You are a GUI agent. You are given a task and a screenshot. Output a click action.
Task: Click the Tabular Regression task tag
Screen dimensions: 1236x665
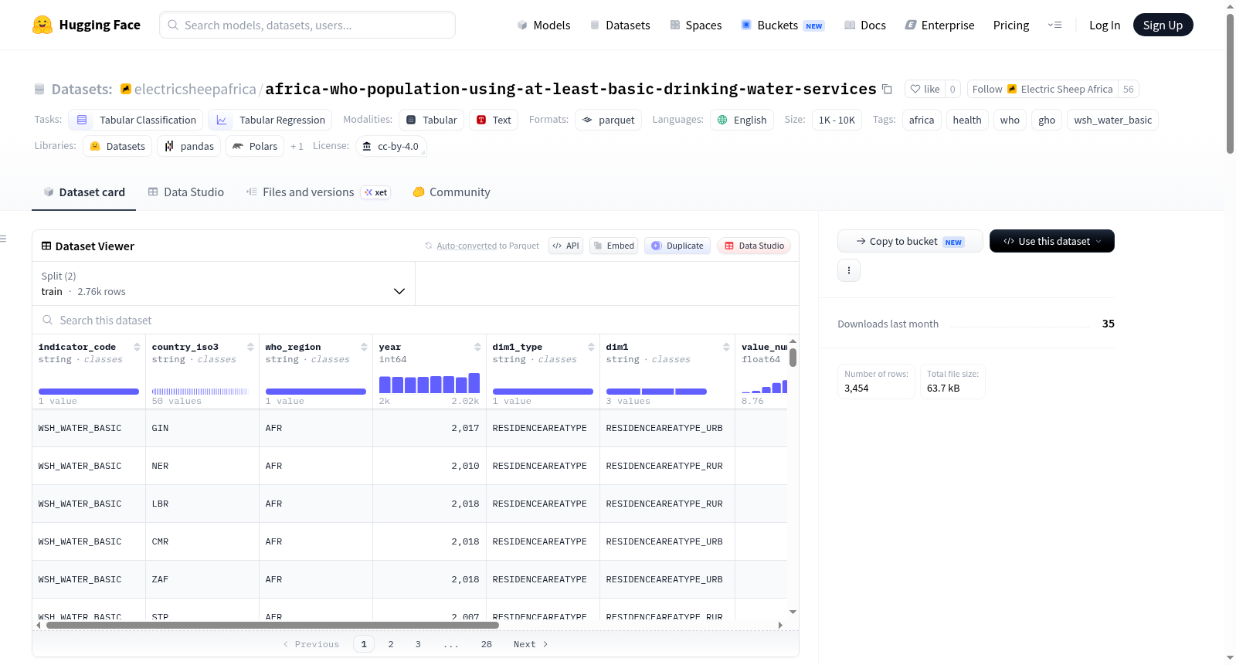tap(270, 120)
